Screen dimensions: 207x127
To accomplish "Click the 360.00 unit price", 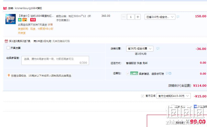I will [106, 16].
